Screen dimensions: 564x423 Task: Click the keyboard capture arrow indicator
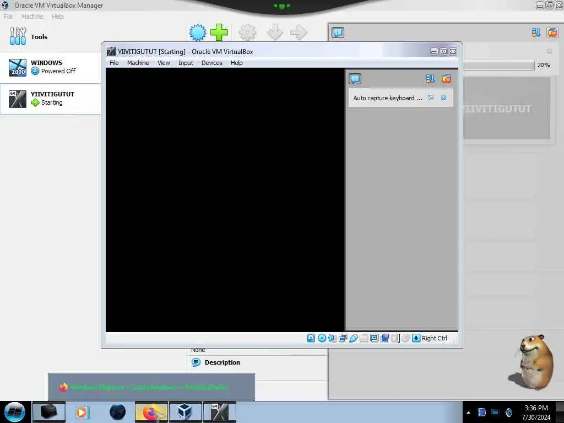point(416,338)
